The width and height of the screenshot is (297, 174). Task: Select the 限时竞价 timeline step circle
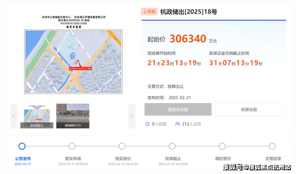[222, 146]
